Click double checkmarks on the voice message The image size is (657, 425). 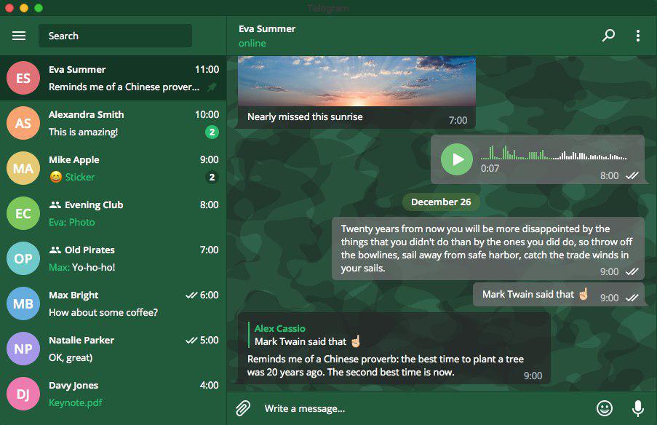click(x=632, y=176)
